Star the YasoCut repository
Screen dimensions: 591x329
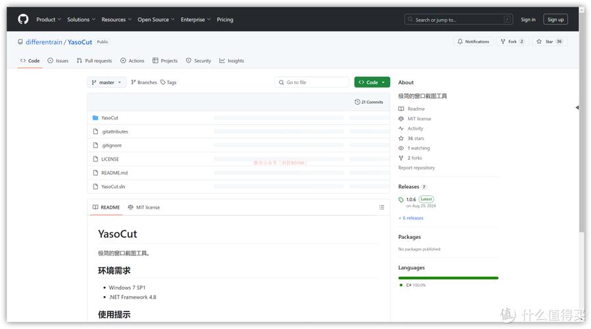pyautogui.click(x=549, y=41)
